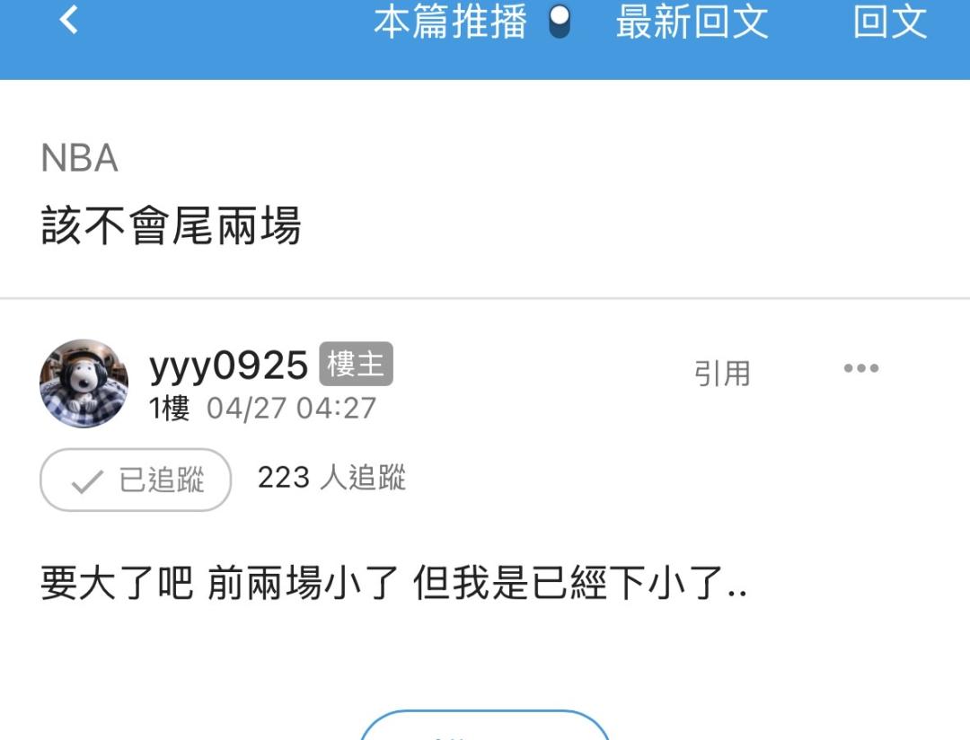Open the three-dot more options menu
The image size is (970, 740).
(861, 368)
